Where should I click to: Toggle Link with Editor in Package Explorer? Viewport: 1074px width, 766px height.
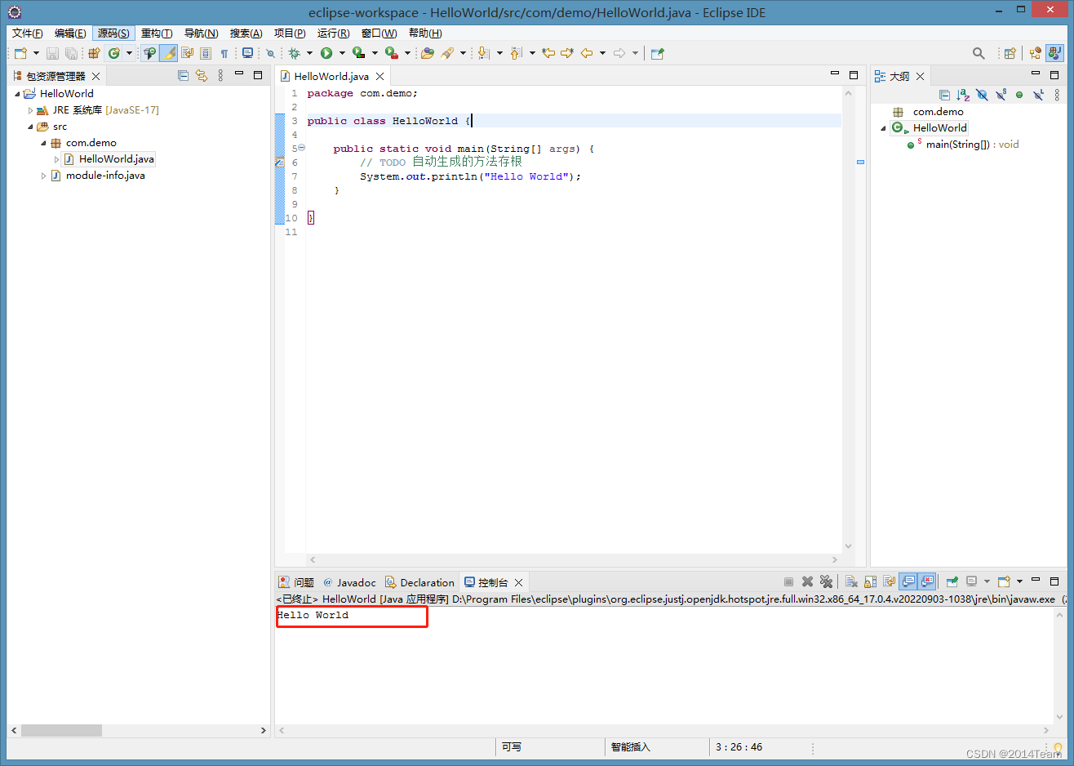(202, 76)
